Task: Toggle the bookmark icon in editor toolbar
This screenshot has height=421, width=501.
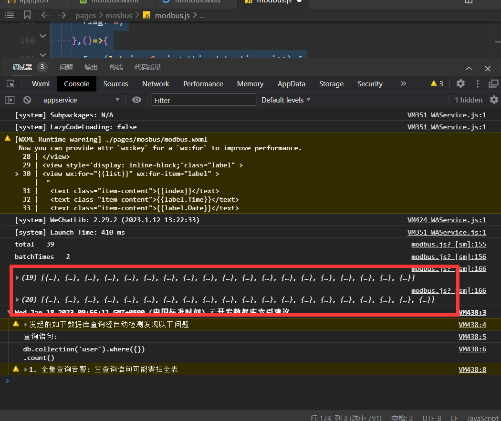Action: pyautogui.click(x=28, y=15)
